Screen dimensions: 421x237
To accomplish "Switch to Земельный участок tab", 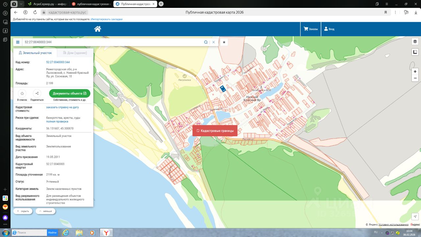I will pyautogui.click(x=35, y=53).
